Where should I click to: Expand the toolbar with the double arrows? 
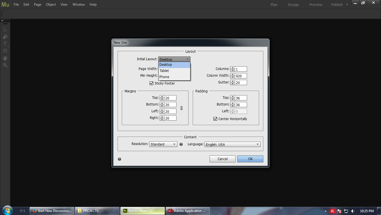tap(2, 21)
